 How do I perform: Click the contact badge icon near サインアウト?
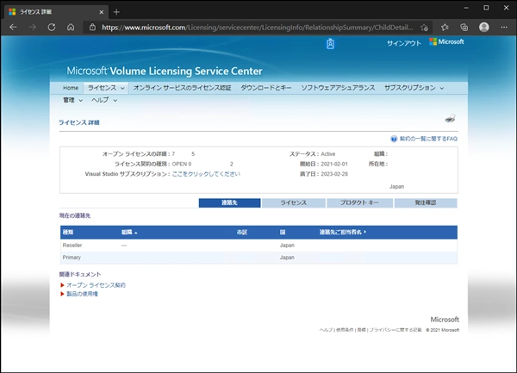point(330,43)
